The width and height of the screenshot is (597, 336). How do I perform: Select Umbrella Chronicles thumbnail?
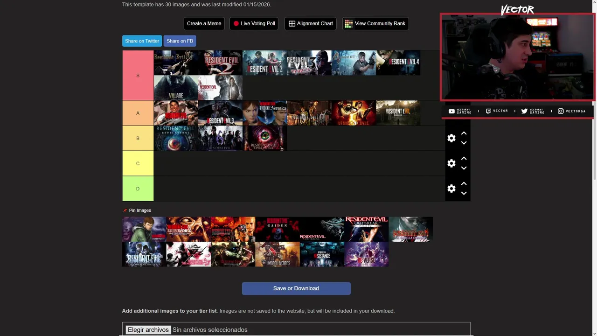[410, 229]
